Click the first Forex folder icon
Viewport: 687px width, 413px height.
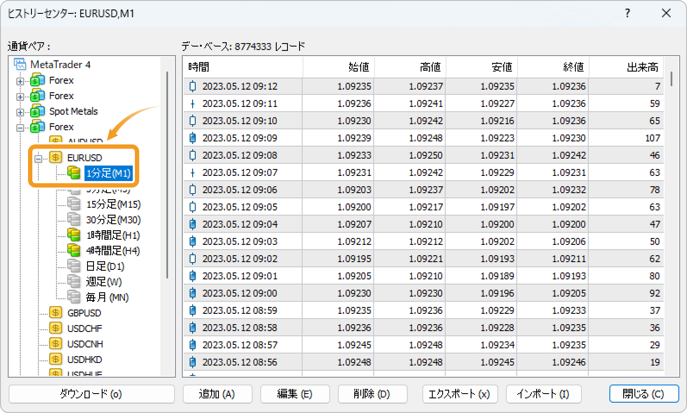click(x=38, y=80)
